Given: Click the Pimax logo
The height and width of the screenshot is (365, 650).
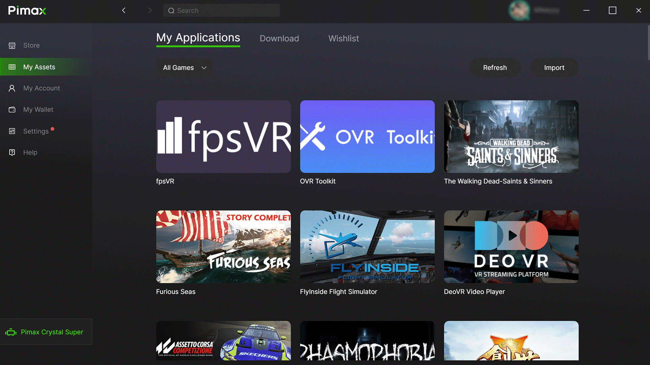Looking at the screenshot, I should 27,10.
